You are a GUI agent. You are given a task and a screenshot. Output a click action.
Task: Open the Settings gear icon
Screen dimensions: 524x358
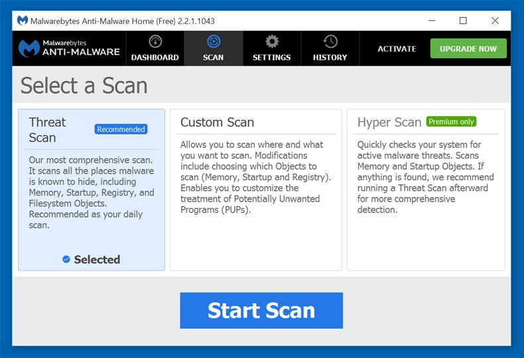tap(272, 41)
